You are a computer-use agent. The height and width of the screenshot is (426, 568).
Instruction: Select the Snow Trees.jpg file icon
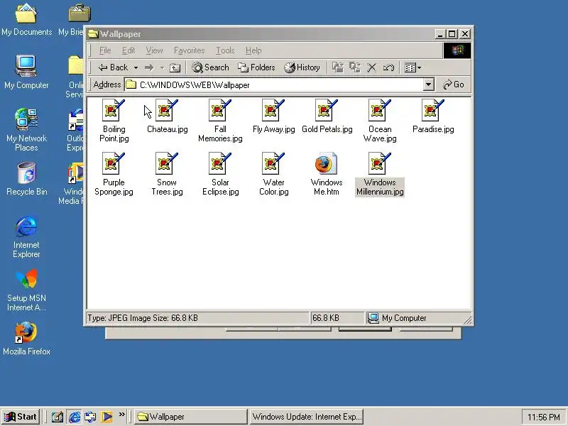(x=167, y=163)
